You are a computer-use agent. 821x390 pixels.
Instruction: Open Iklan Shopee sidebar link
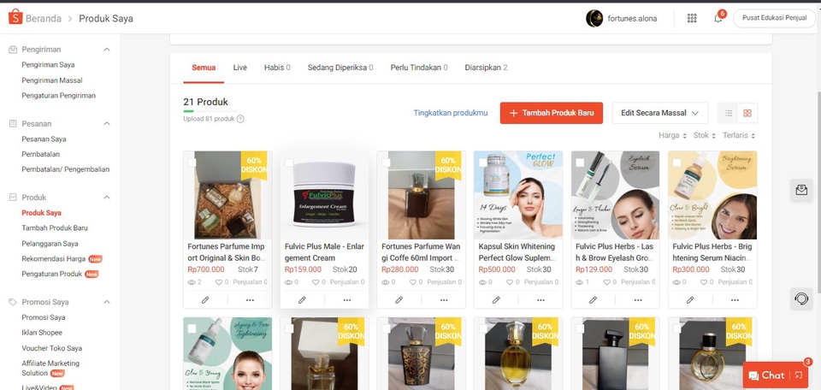(x=42, y=333)
